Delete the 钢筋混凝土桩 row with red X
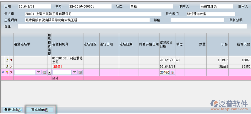The width and height of the screenshot is (251, 114). 11,60
